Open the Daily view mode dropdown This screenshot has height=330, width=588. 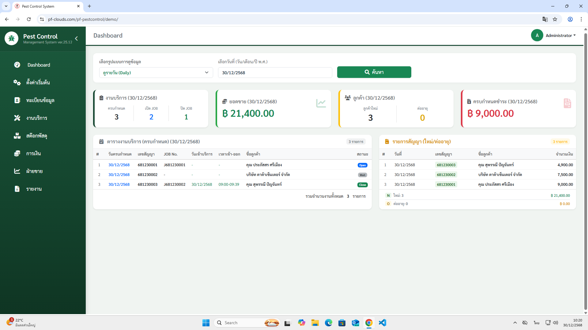tap(156, 73)
